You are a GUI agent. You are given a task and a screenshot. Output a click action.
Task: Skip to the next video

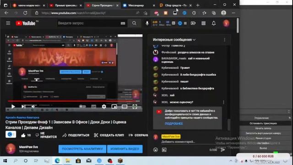(23, 106)
